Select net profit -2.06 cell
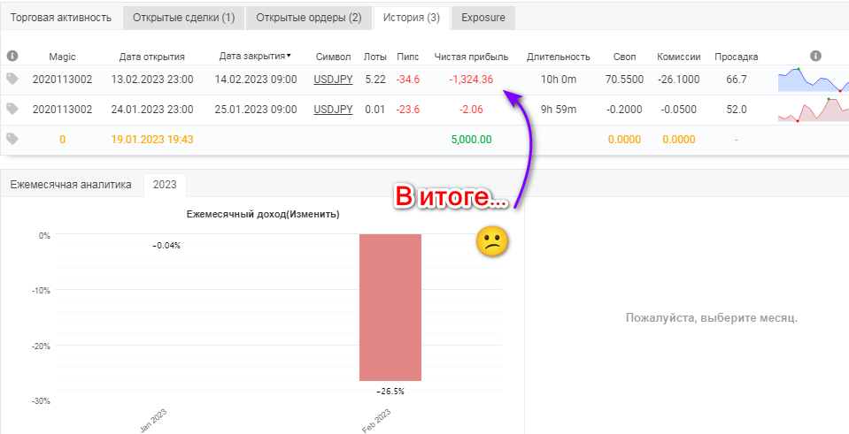This screenshot has width=849, height=434. (471, 110)
